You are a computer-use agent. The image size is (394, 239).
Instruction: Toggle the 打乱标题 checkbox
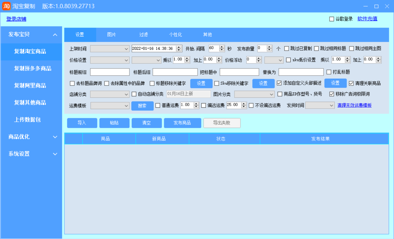pyautogui.click(x=329, y=72)
